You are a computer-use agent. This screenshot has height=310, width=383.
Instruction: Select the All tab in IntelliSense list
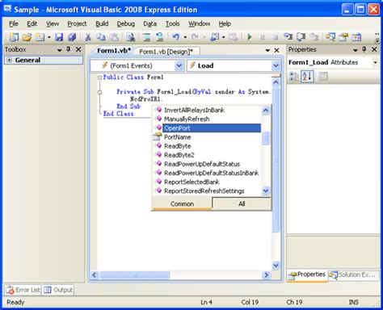[x=242, y=203]
